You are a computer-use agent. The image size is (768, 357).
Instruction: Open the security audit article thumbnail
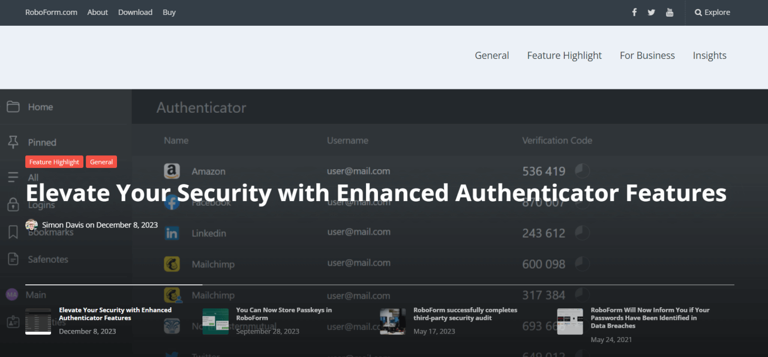pos(392,321)
